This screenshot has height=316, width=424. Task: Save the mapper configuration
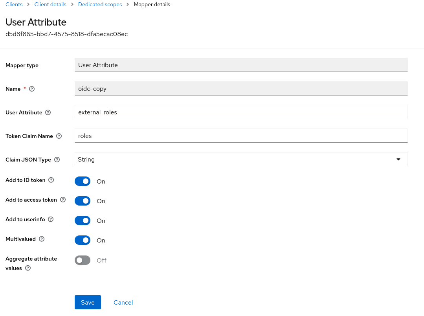tap(88, 302)
